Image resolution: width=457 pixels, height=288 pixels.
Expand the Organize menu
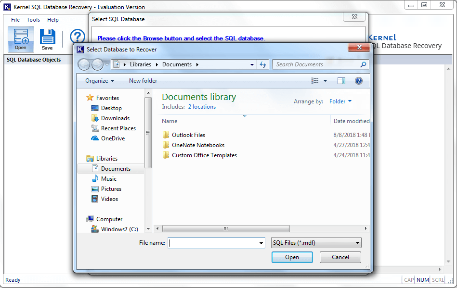97,80
